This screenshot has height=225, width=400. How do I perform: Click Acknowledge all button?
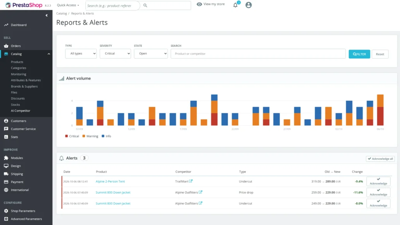click(380, 159)
